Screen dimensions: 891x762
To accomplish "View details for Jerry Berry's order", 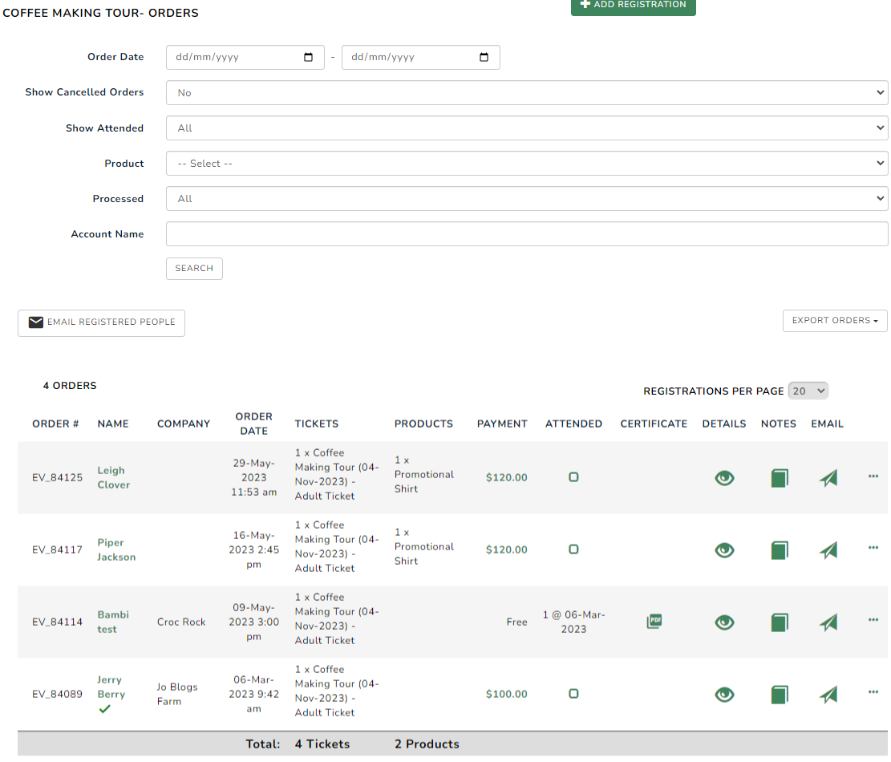I will 724,695.
